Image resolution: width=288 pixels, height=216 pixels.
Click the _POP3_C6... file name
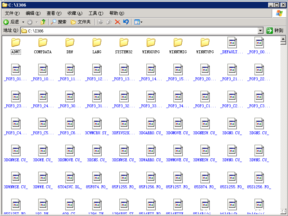pos(70,133)
